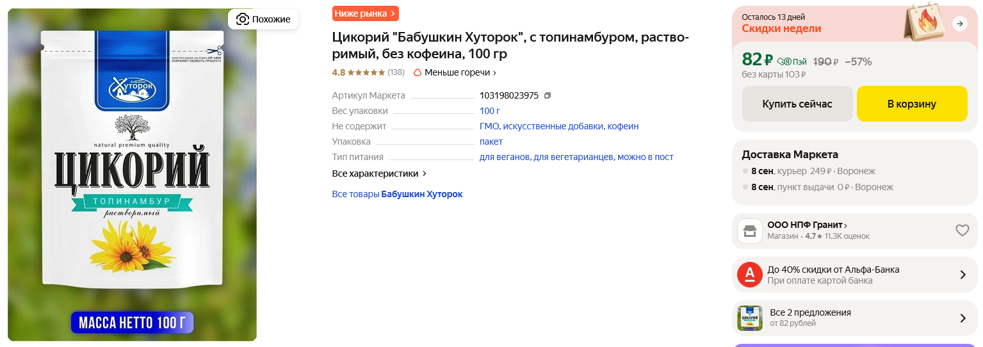Click the Доставка Маркета heading

click(x=790, y=154)
